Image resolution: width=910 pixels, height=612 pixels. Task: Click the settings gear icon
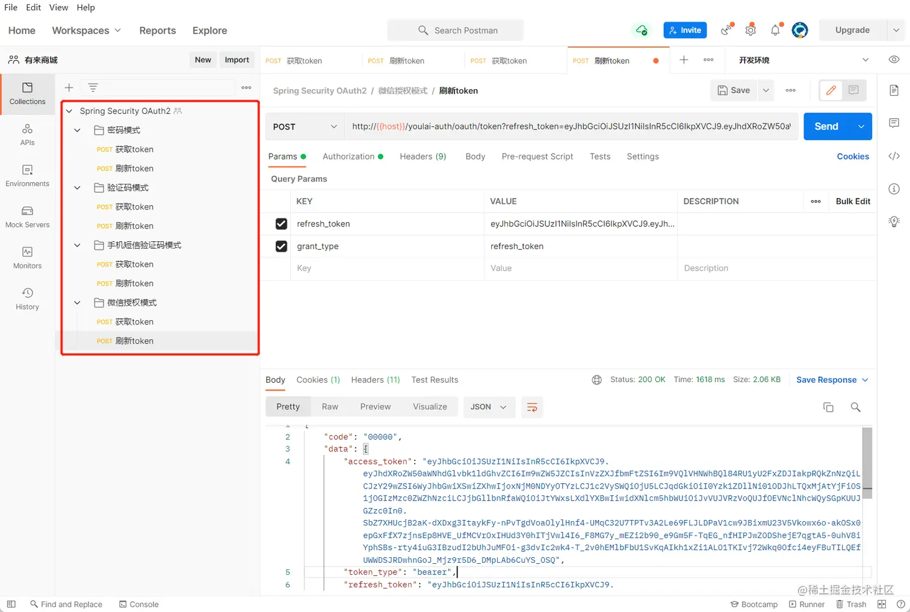[751, 30]
